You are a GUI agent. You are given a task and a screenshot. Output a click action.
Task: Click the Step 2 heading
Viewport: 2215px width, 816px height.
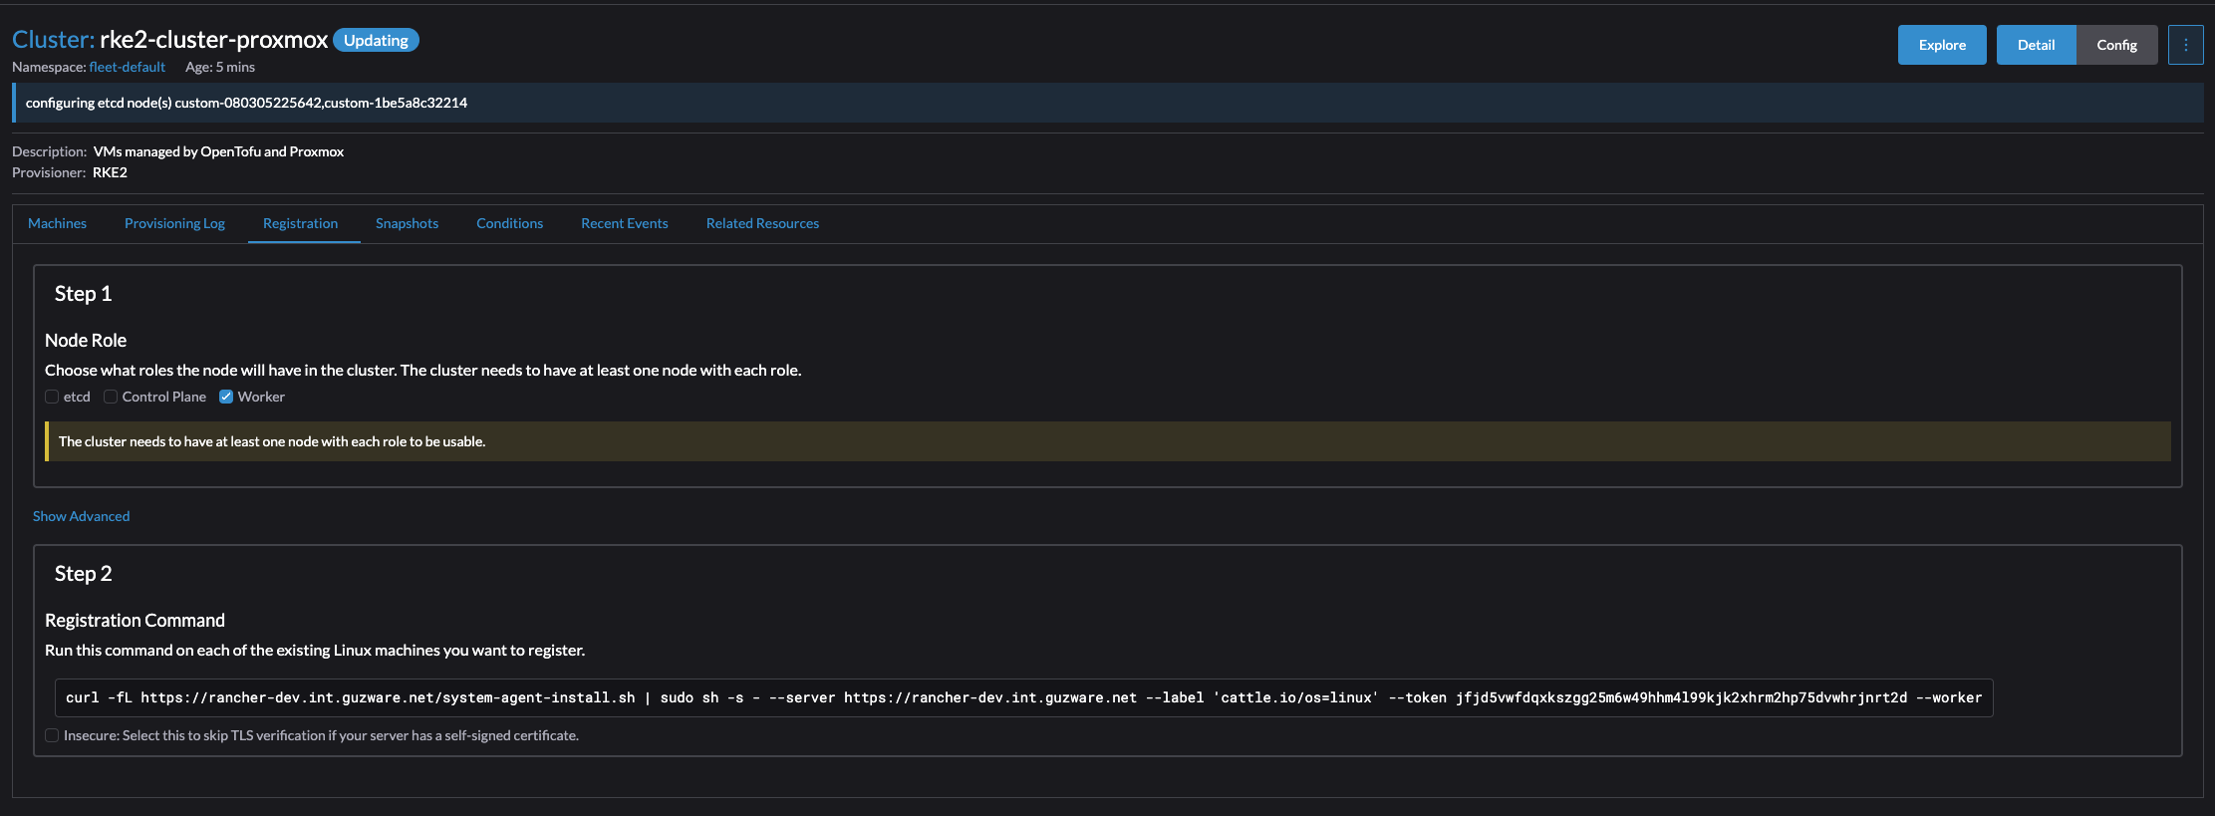point(83,574)
